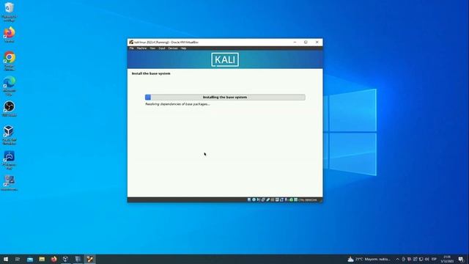Screen dimensions: 469x264
Task: Select the Google Chrome desktop shortcut
Action: click(x=10, y=61)
